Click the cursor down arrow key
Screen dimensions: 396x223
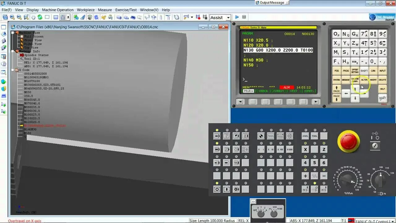pyautogui.click(x=355, y=98)
